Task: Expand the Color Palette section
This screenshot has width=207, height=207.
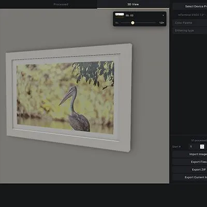Action: click(190, 23)
